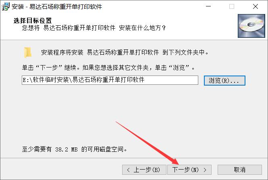Click the title bar text 安装 - 易达石场称重开单打印软件
The image size is (268, 180).
coord(57,7)
